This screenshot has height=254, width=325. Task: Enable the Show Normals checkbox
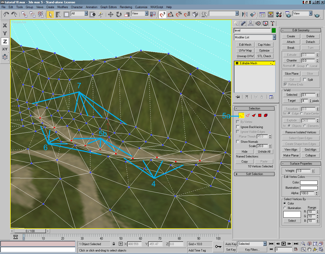(238, 142)
